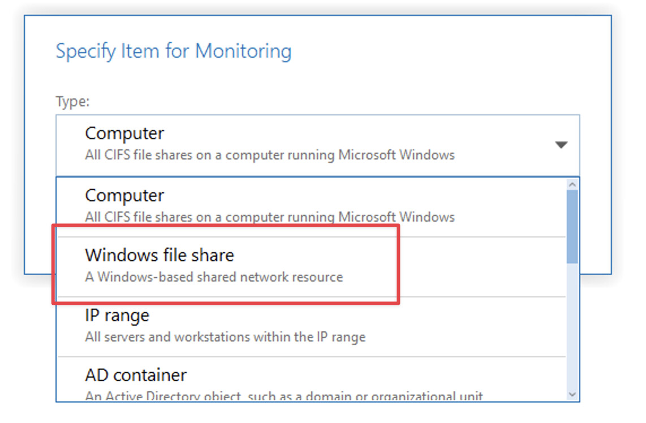646x423 pixels.
Task: Click the Type field showing Computer
Action: [x=124, y=134]
